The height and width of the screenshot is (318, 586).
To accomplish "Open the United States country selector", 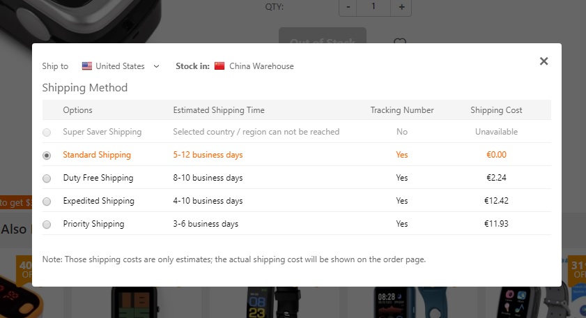I will 120,66.
